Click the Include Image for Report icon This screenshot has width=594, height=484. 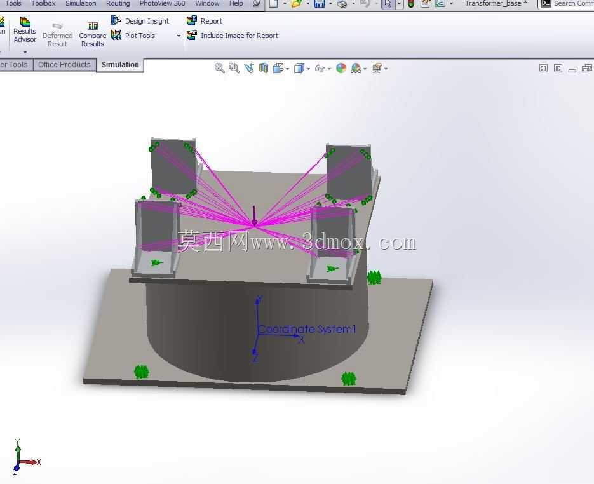[x=192, y=35]
